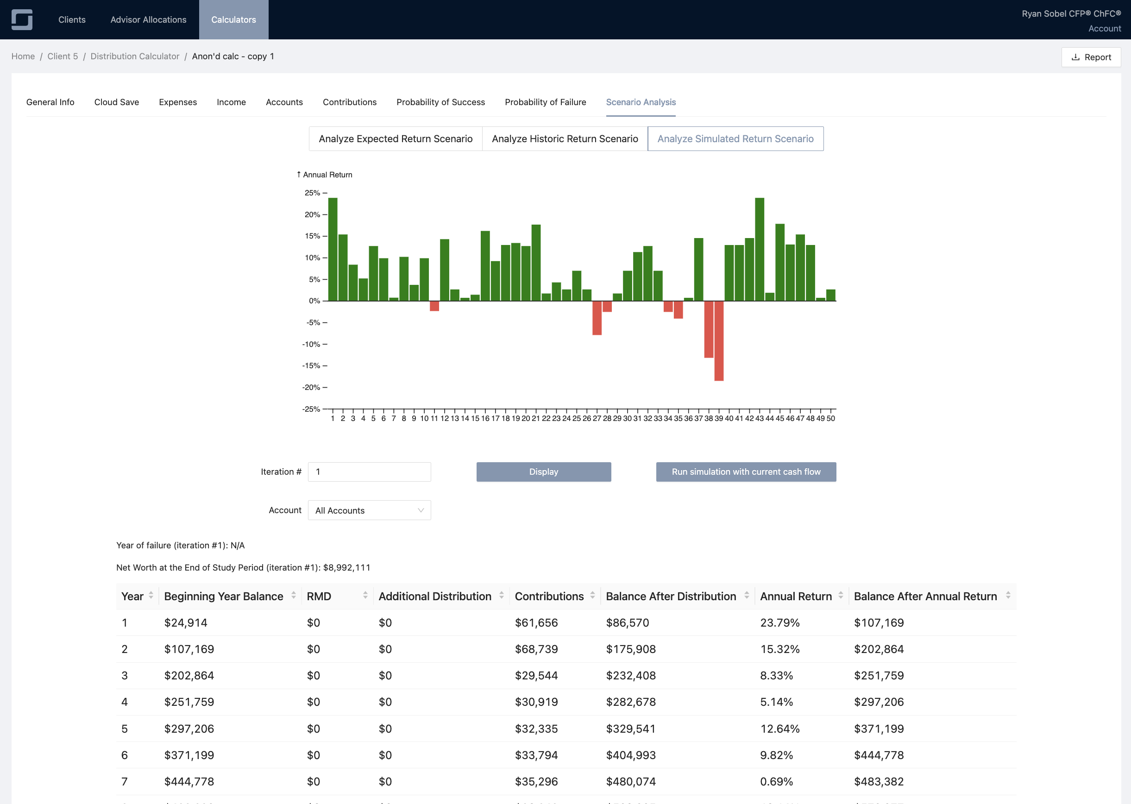Click the Display button
Image resolution: width=1131 pixels, height=804 pixels.
tap(543, 472)
